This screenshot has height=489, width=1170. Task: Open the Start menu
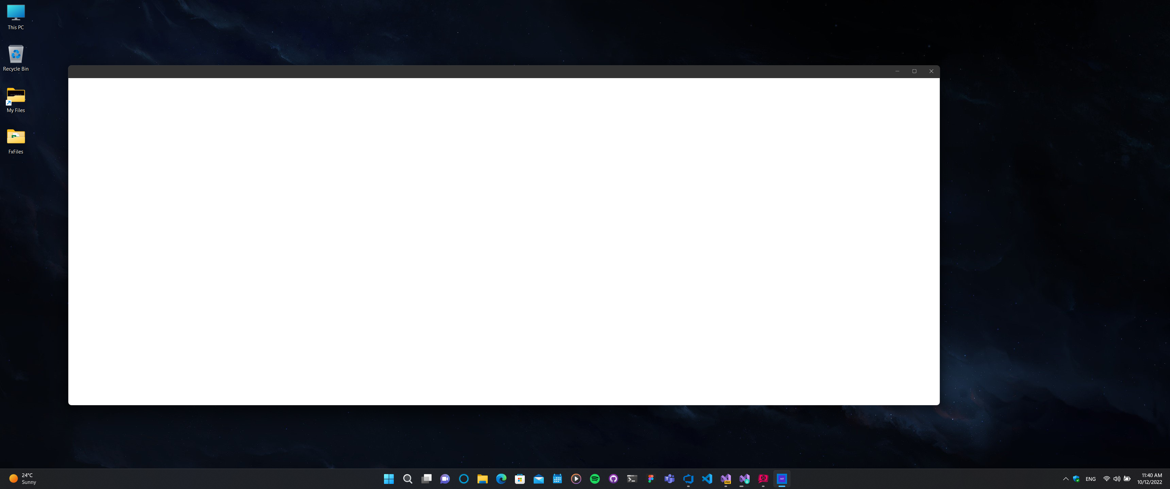tap(389, 478)
